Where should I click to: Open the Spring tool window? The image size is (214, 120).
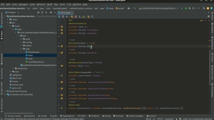click(x=106, y=116)
